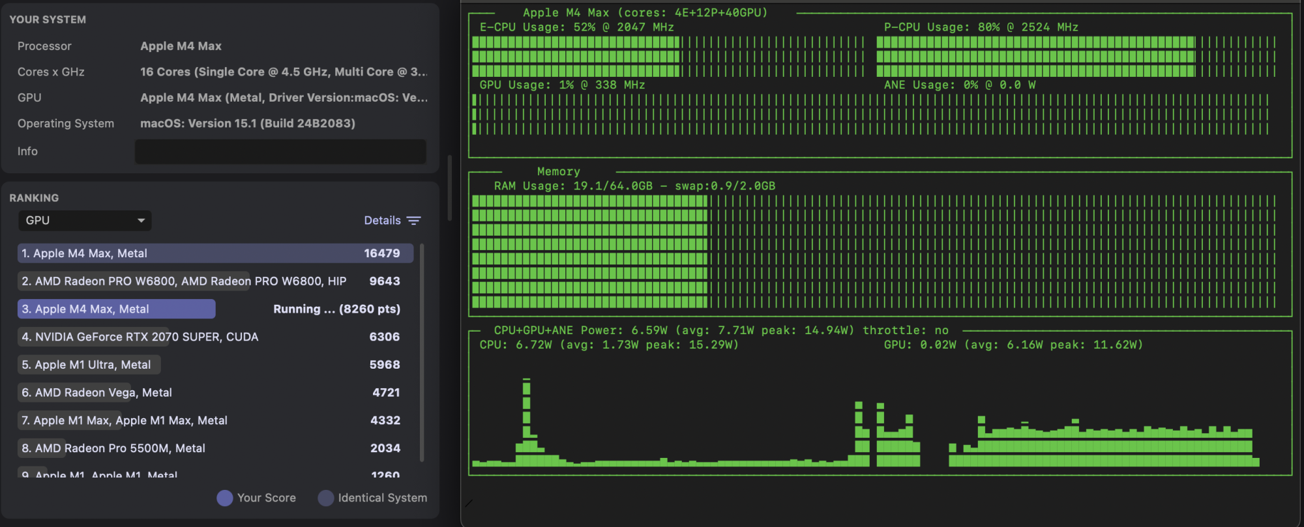Screen dimensions: 1304x527
Task: Click the score 6306
Action: 385,337
